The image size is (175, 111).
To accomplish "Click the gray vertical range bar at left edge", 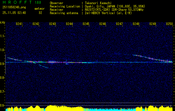I will click(x=5, y=64).
